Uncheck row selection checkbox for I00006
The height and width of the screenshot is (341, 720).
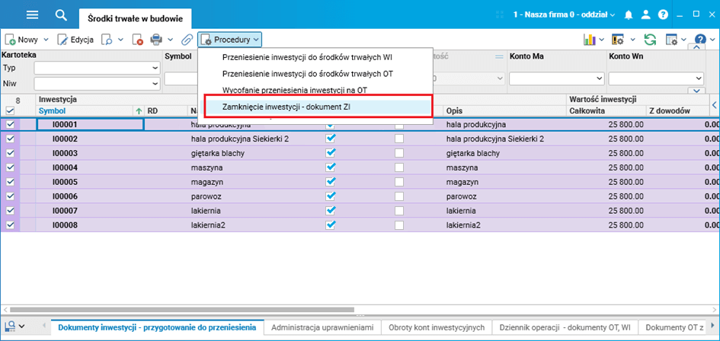[10, 196]
